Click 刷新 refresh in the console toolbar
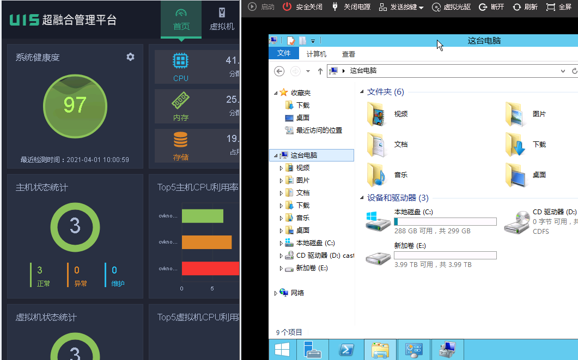Image resolution: width=578 pixels, height=360 pixels. coord(525,7)
